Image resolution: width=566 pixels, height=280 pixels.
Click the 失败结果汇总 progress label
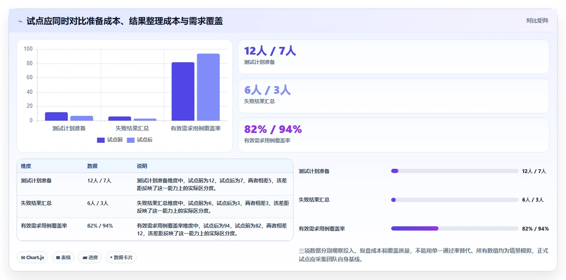314,199
